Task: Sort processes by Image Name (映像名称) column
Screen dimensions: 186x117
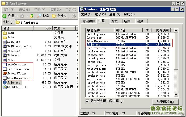Action: [x=100, y=30]
